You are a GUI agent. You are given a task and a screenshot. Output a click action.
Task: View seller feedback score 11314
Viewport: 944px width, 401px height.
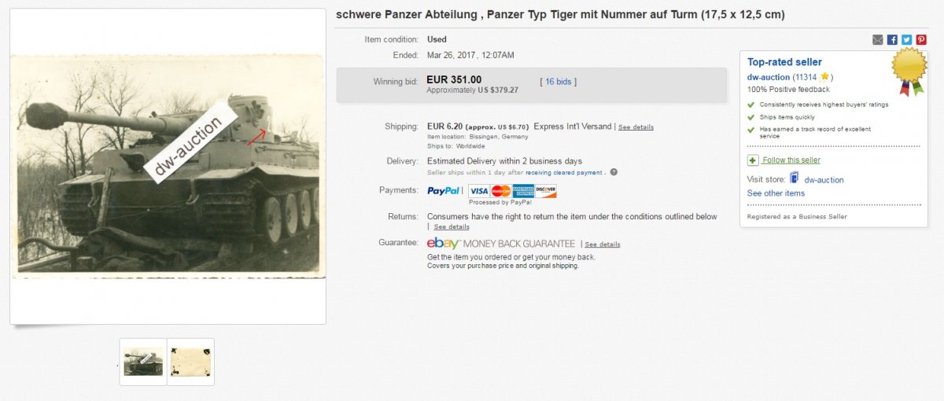(x=805, y=77)
